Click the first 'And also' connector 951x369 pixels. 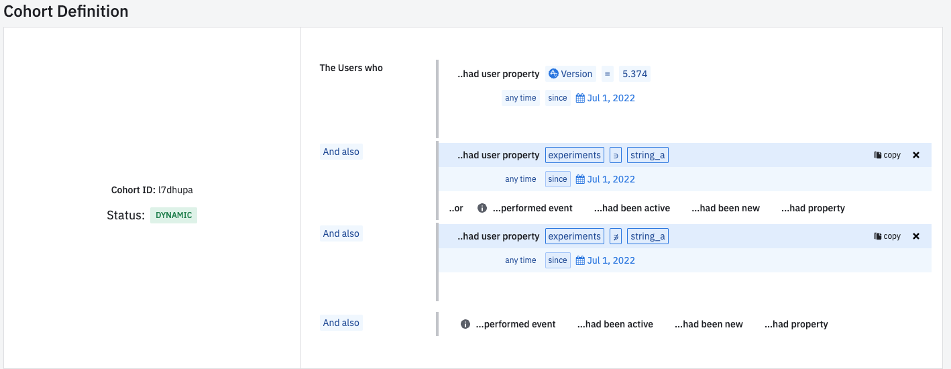[x=341, y=152]
